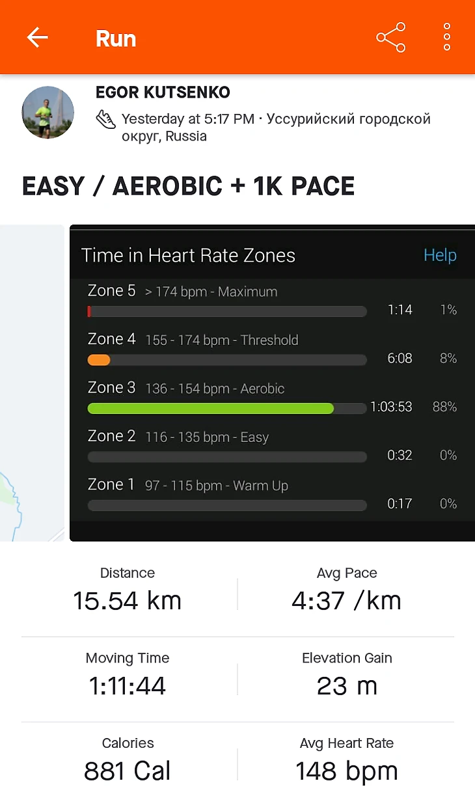
Task: Click the Help link in heart rate zones
Action: click(x=440, y=255)
